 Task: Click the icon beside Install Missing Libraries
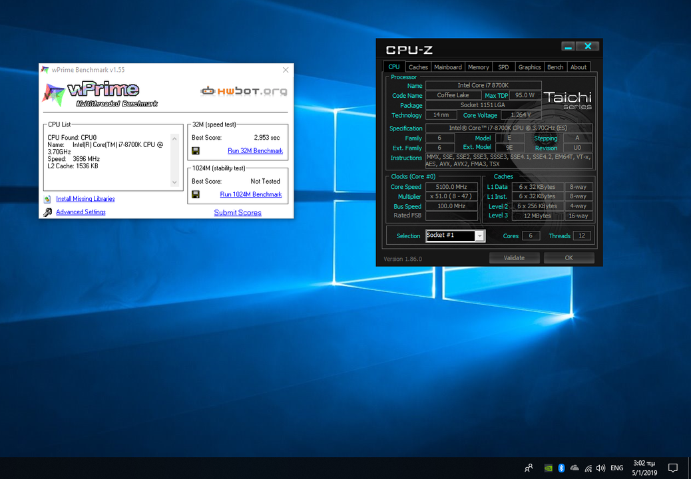coord(47,199)
